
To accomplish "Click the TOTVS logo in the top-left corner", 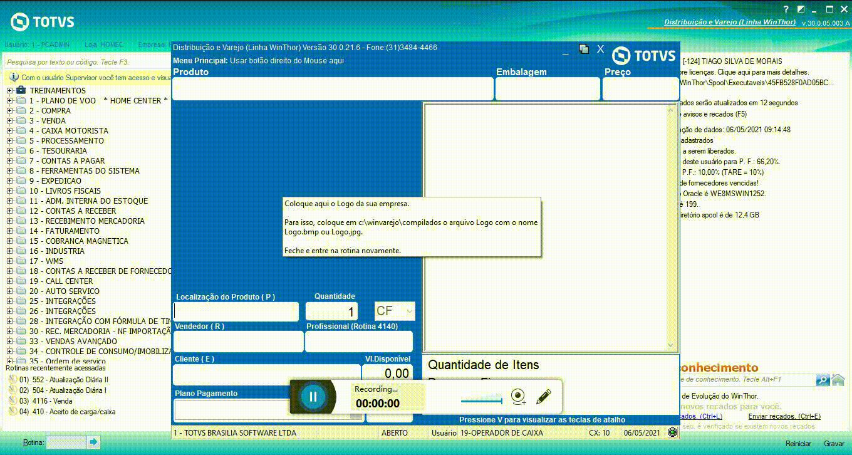I will [x=43, y=22].
